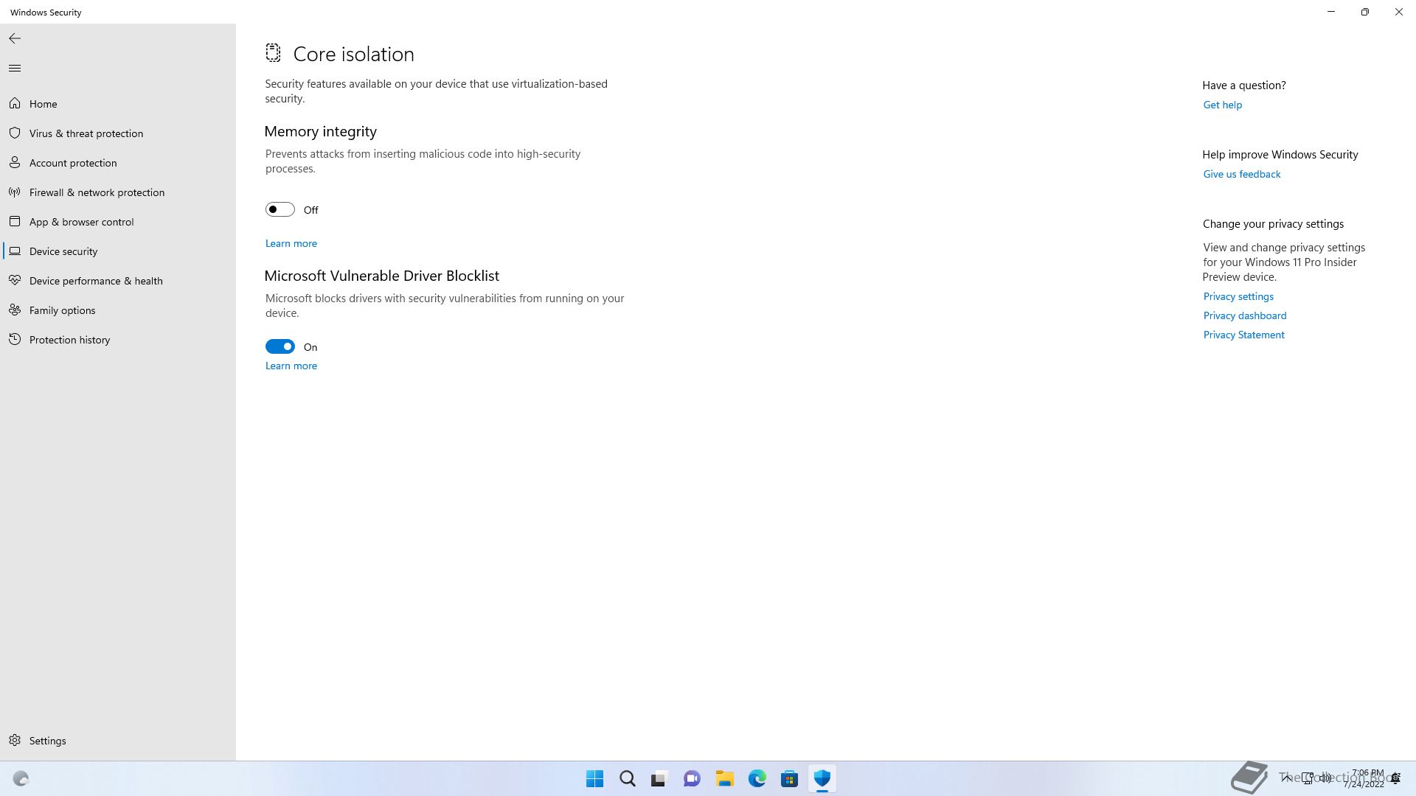Open Protection history clock icon

(x=15, y=340)
